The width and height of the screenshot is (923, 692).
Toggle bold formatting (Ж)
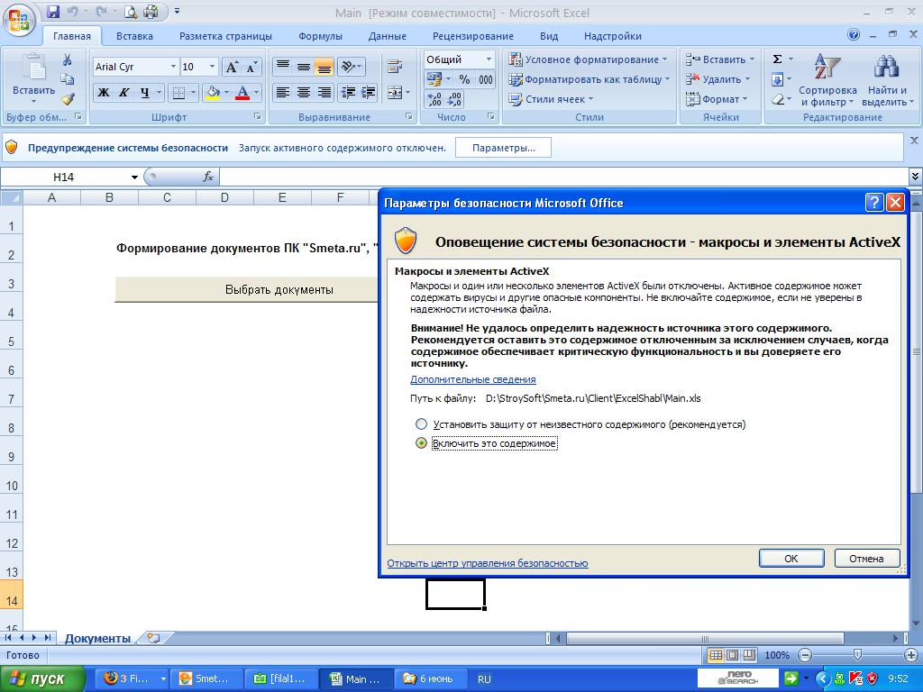pos(104,93)
